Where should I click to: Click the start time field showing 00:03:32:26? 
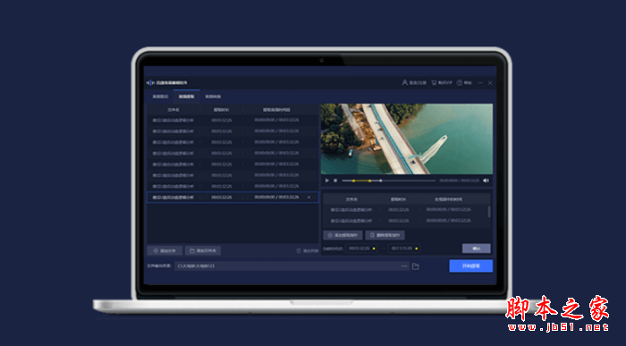point(361,249)
